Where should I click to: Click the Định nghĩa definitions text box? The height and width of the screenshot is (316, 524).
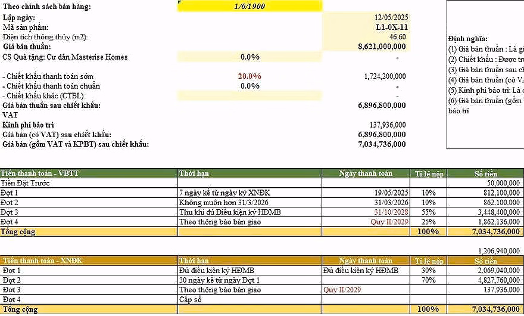485,75
